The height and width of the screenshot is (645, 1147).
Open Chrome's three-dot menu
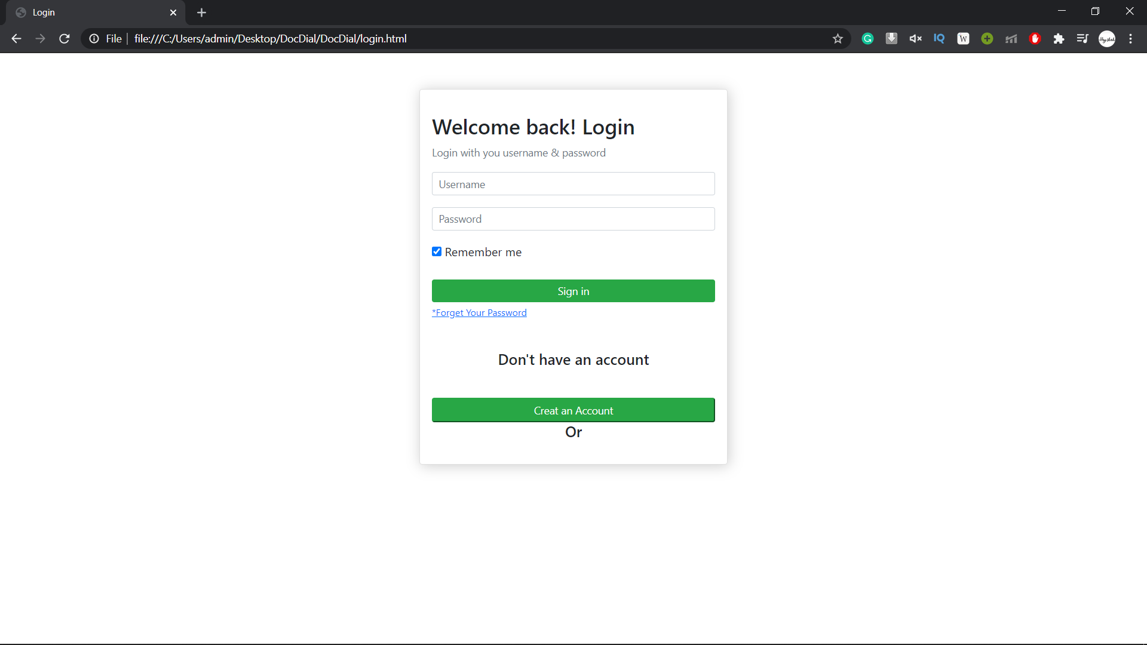point(1130,39)
